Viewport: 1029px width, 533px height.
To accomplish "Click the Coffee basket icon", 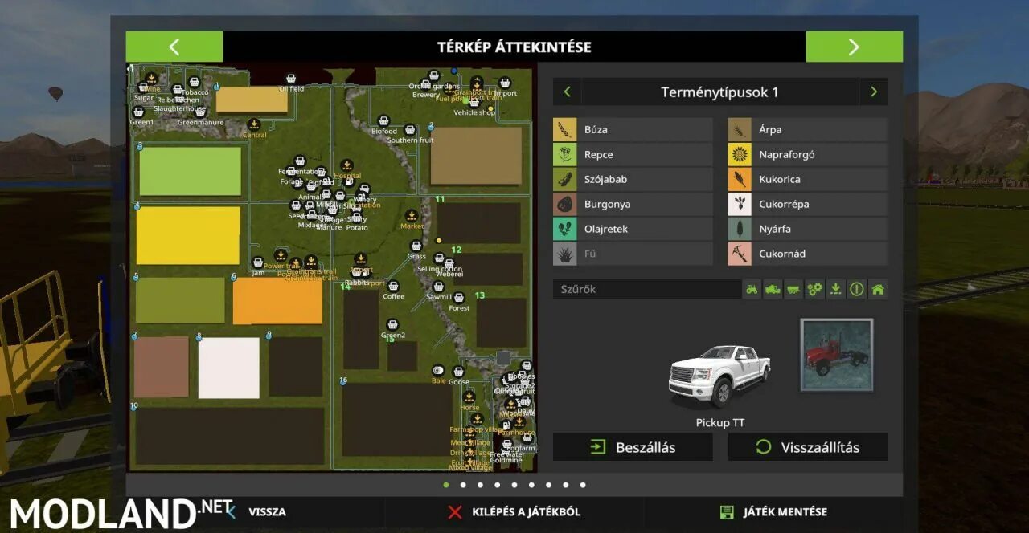I will [393, 286].
